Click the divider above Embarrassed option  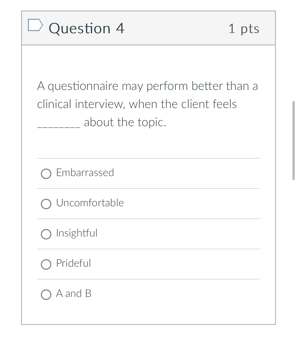tap(148, 158)
